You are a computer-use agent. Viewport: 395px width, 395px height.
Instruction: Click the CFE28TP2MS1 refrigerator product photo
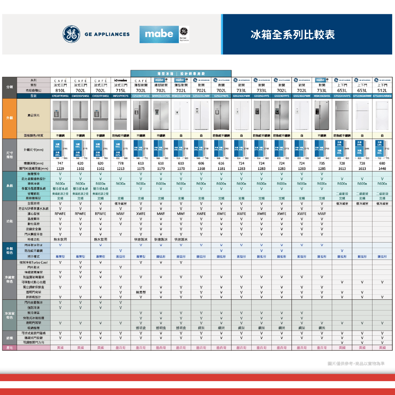60,115
